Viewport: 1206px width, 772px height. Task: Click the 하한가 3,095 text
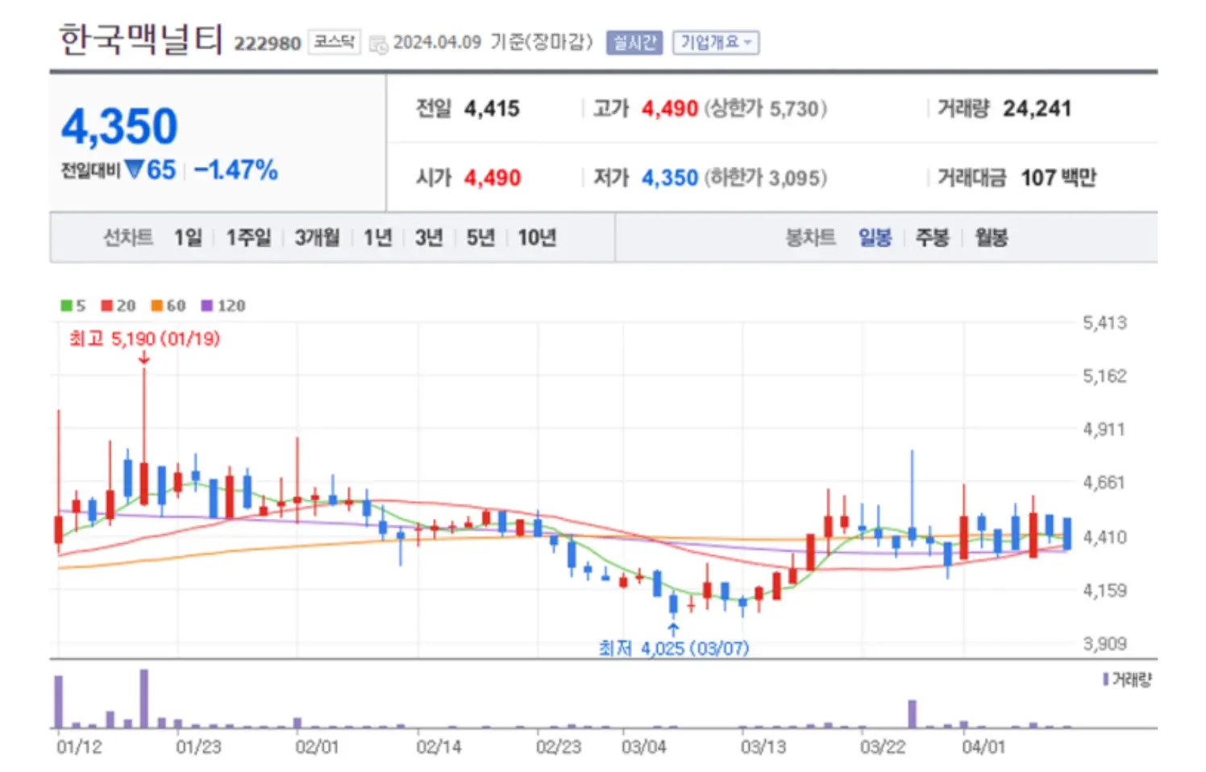coord(766,177)
